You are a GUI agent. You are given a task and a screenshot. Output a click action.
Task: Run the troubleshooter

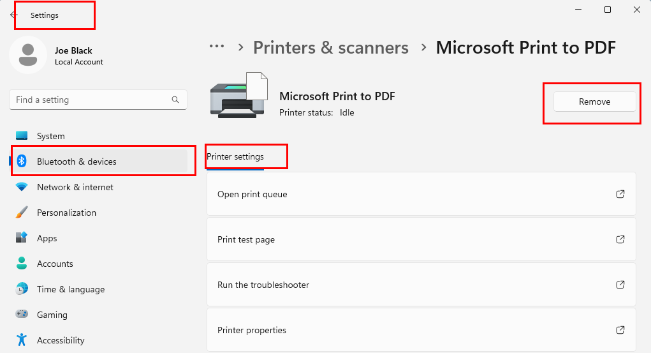pos(421,285)
